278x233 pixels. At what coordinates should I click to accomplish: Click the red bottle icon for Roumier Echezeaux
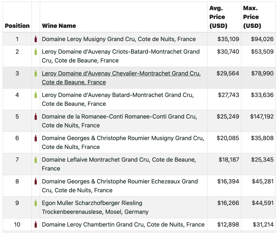(36, 181)
